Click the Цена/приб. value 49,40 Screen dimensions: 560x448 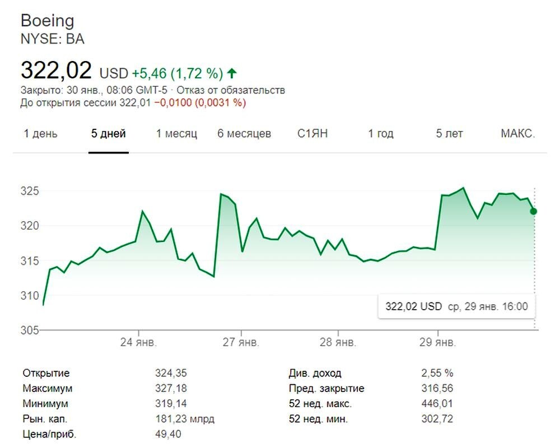(168, 434)
